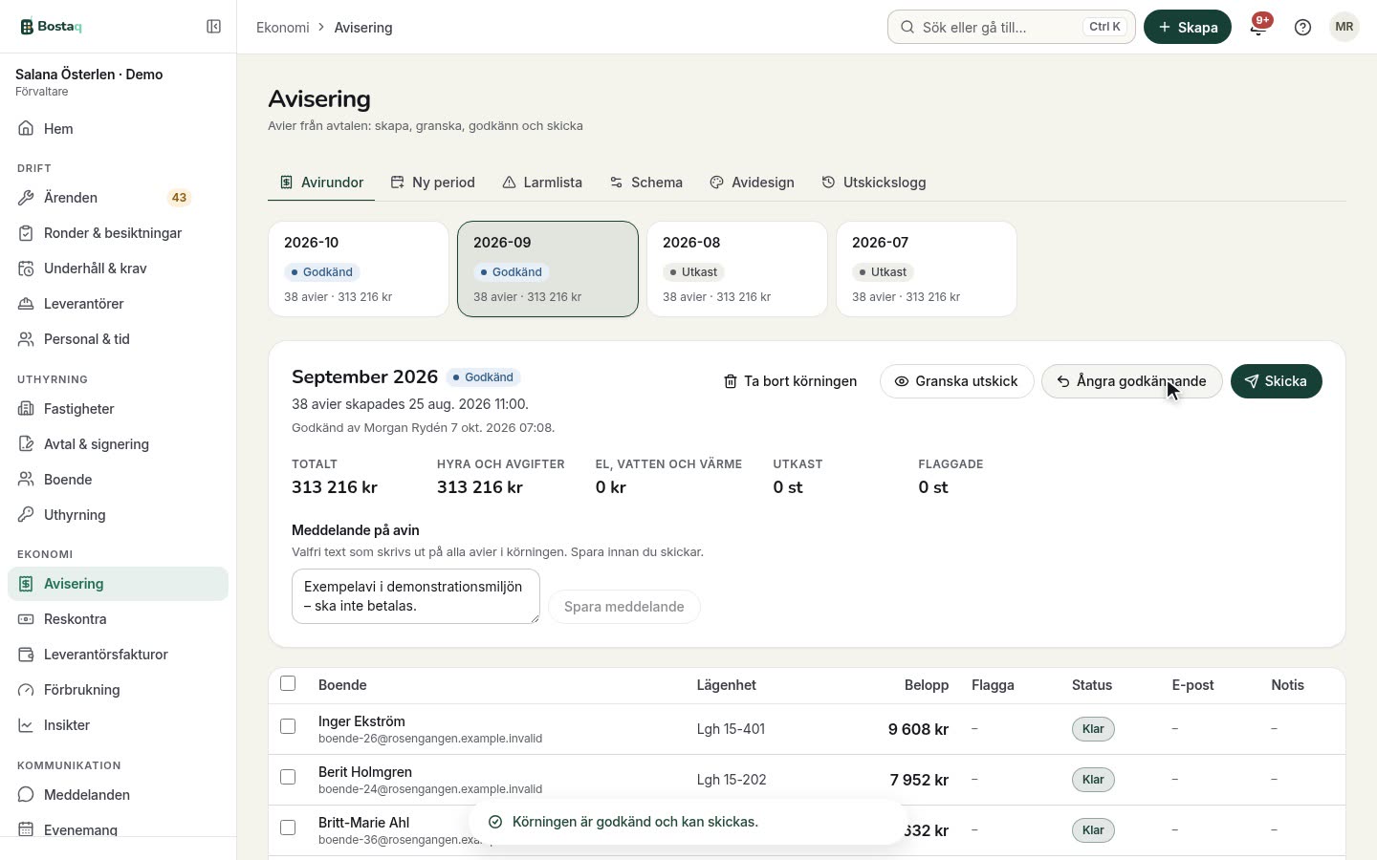
Task: Select the 2026-08 avirunda card
Action: click(x=737, y=269)
